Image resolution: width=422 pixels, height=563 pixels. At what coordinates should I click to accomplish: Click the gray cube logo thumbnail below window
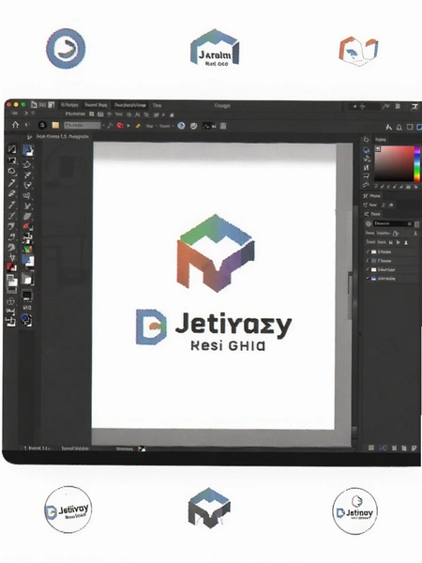click(x=209, y=508)
